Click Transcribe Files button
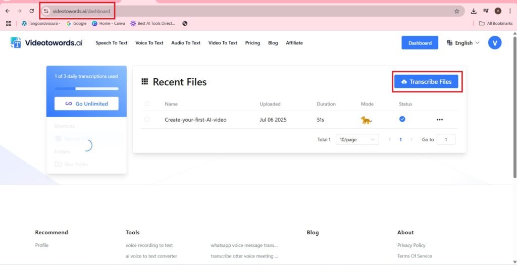The width and height of the screenshot is (517, 265). (426, 82)
